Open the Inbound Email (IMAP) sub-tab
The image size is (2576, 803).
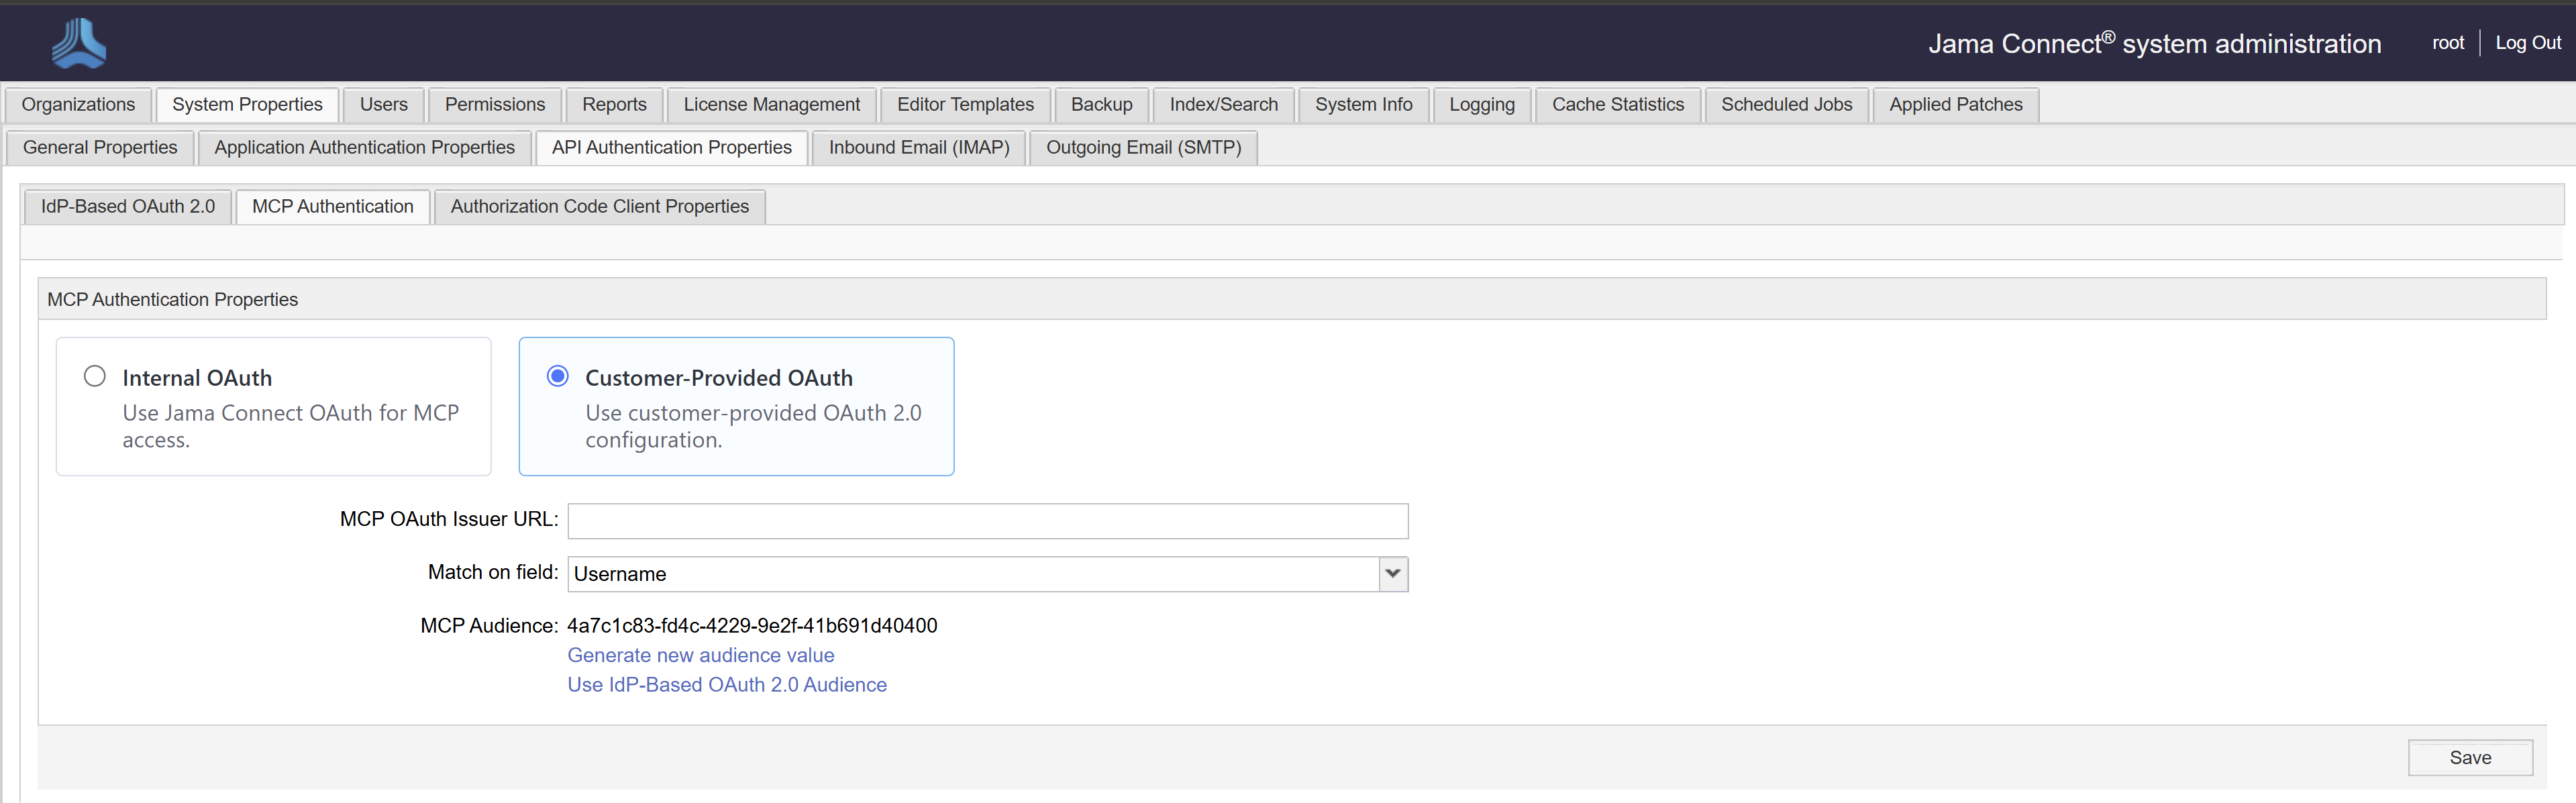[x=919, y=148]
